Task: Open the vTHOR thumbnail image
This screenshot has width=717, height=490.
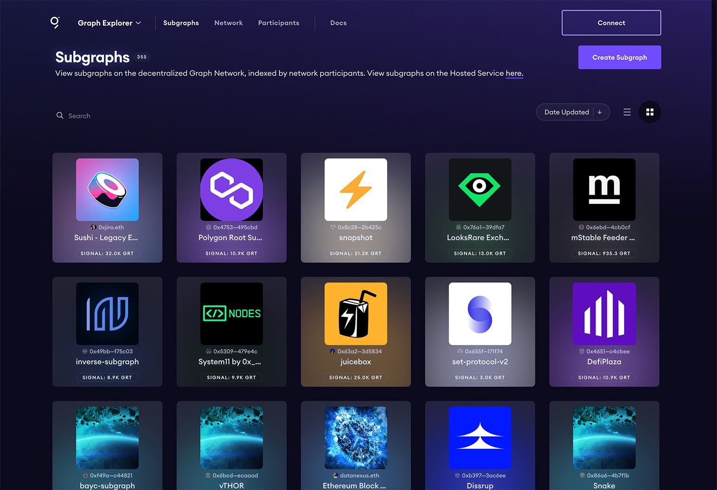Action: click(231, 437)
